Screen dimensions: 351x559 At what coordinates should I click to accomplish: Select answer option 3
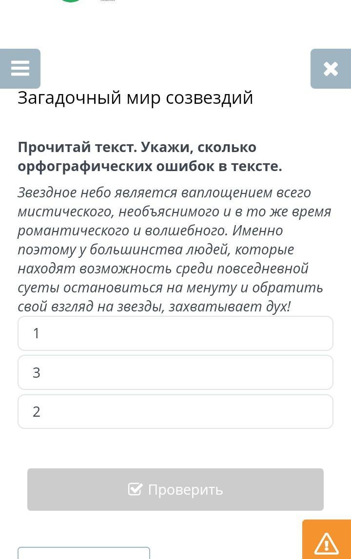click(175, 372)
